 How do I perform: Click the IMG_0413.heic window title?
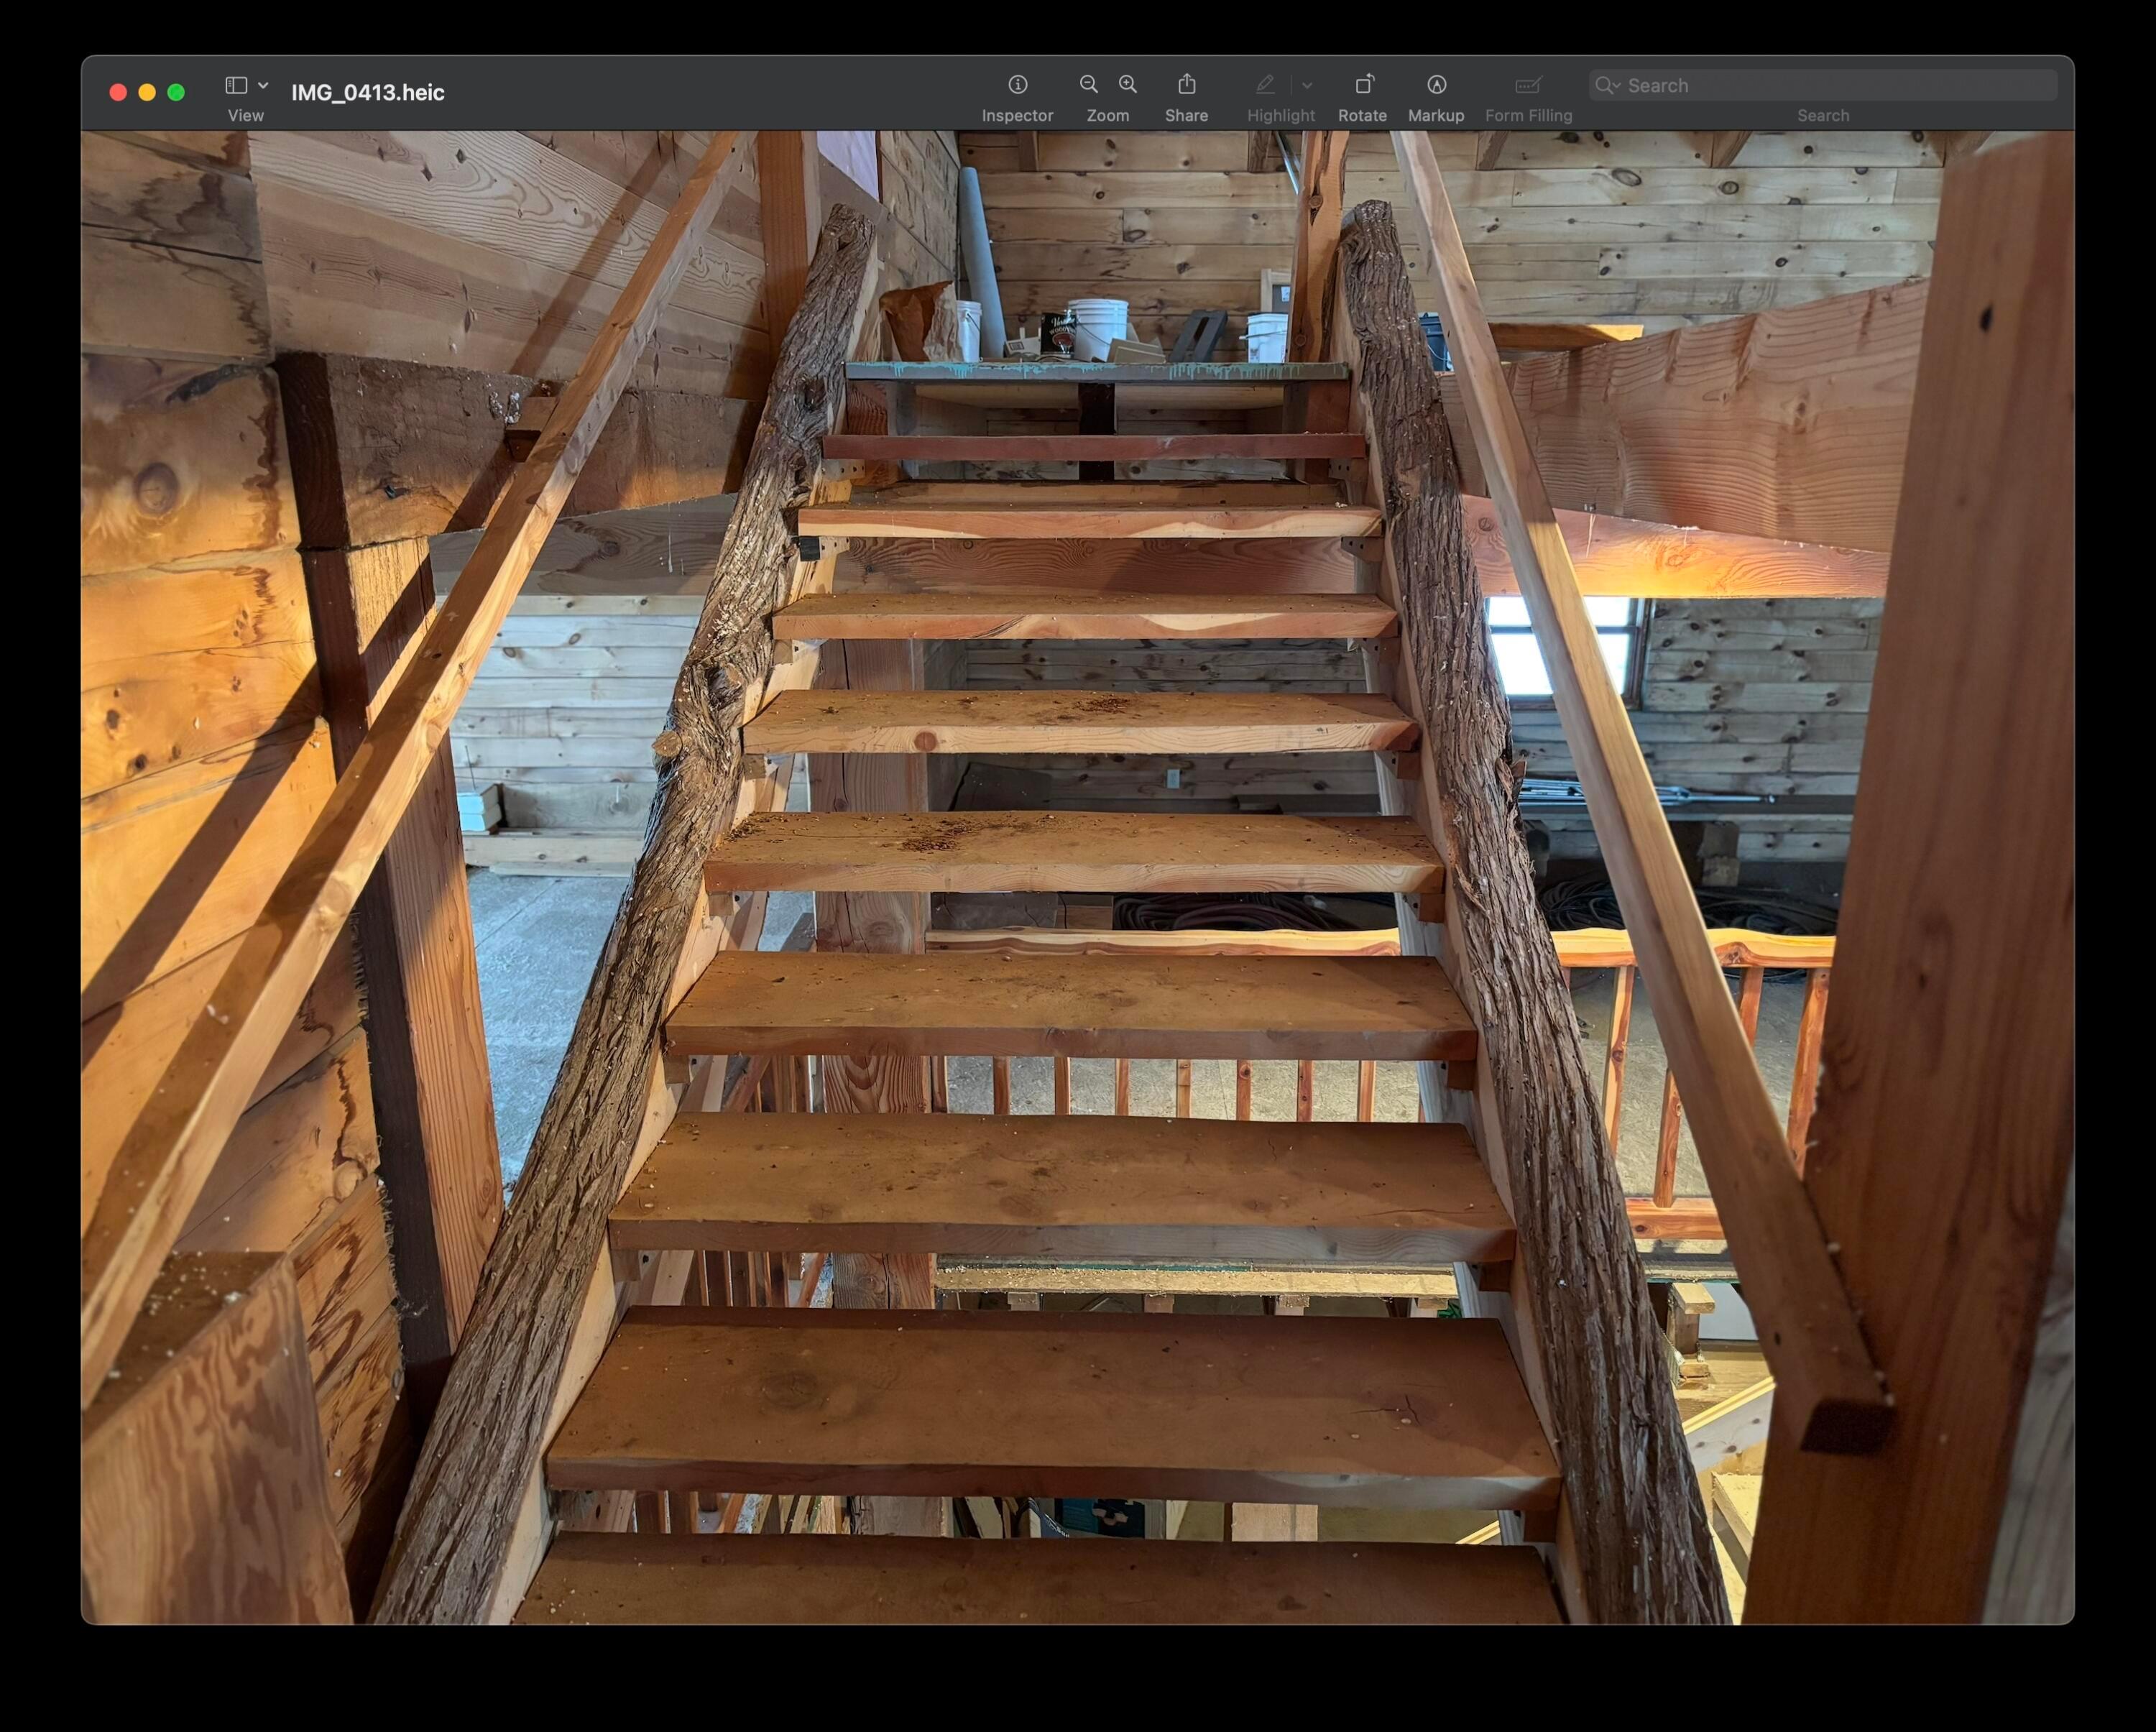(368, 93)
